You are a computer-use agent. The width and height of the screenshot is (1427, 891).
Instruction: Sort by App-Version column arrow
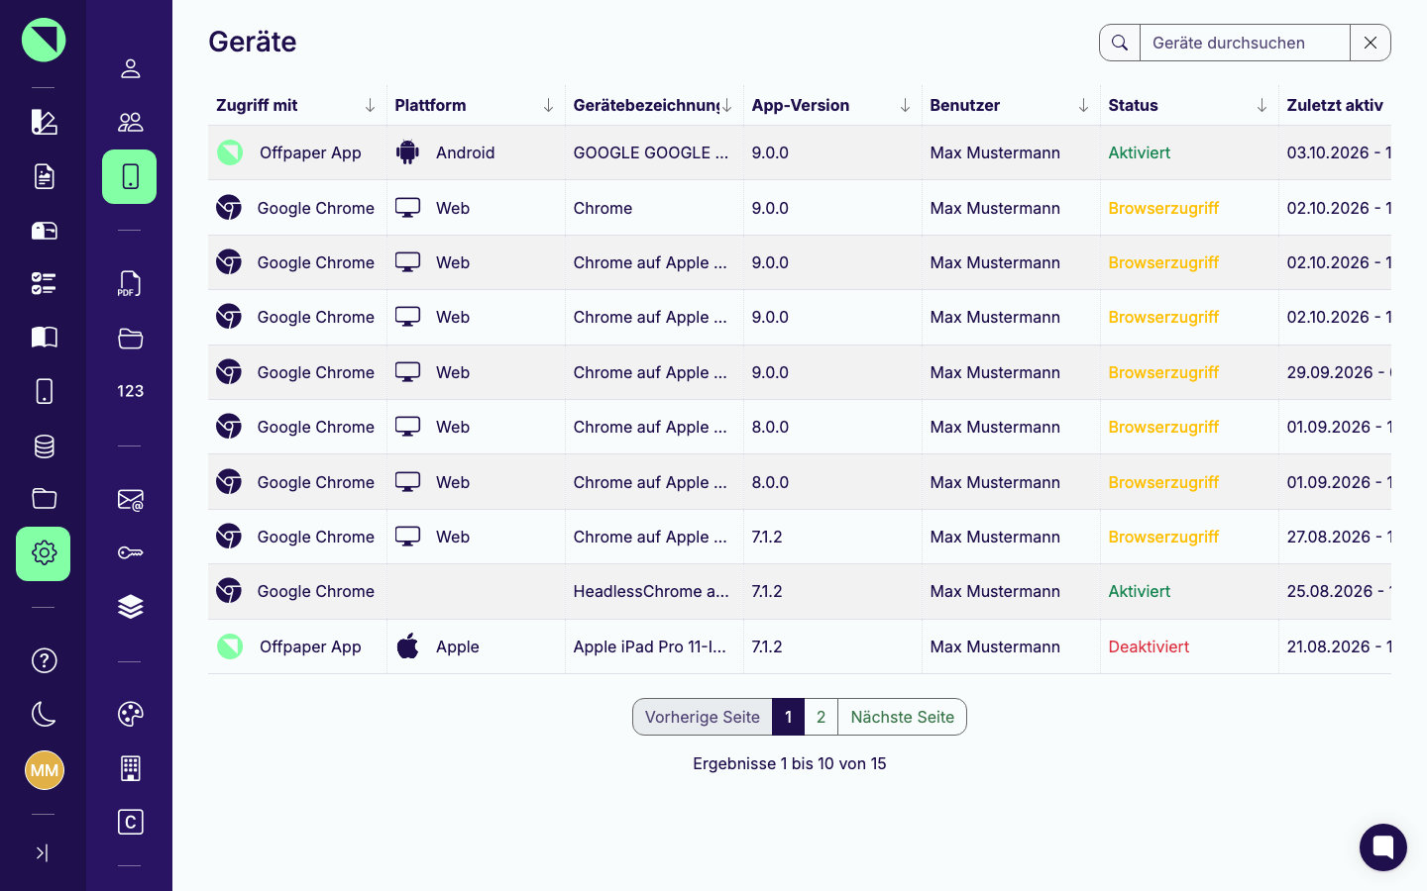(905, 105)
